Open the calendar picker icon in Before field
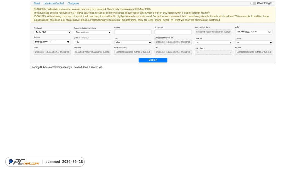Viewport: 306px width, 172px height. (x=68, y=42)
